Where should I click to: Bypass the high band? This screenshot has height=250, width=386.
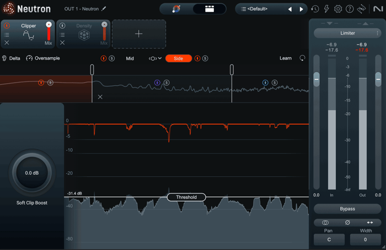click(x=265, y=83)
